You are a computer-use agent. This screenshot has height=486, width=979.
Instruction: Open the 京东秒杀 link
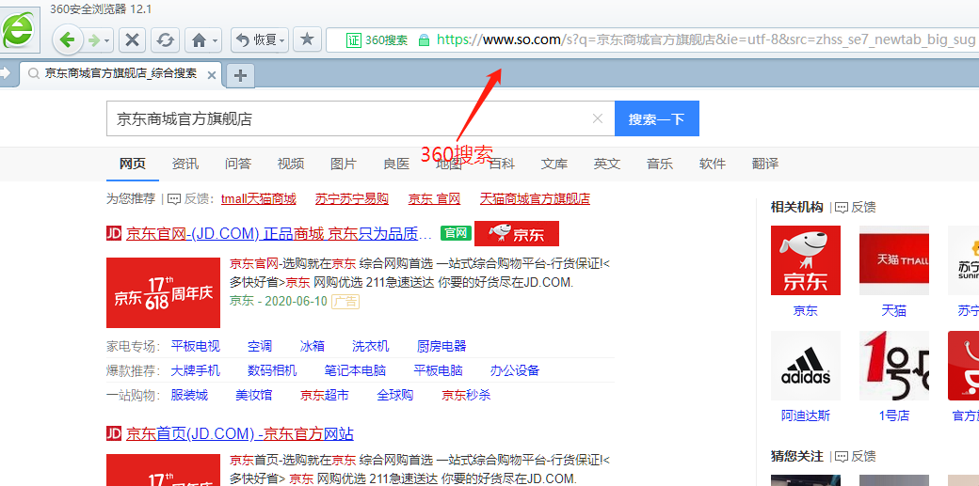click(466, 395)
